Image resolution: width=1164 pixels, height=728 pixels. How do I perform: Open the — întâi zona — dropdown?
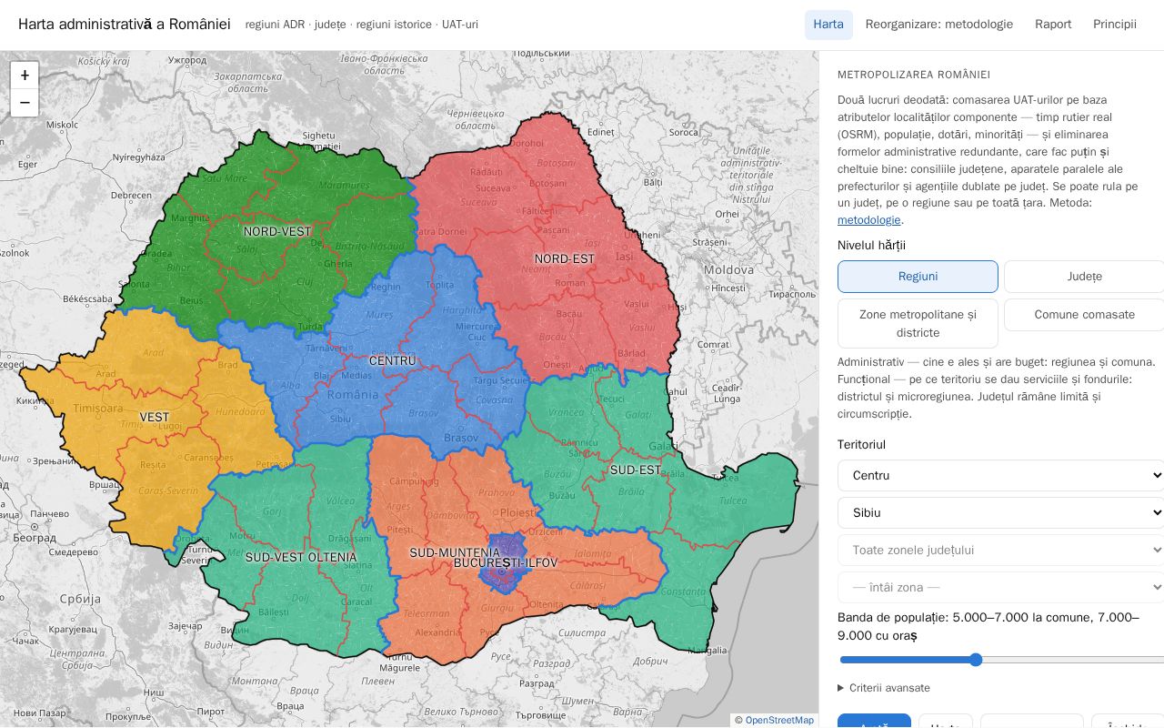coord(1000,587)
